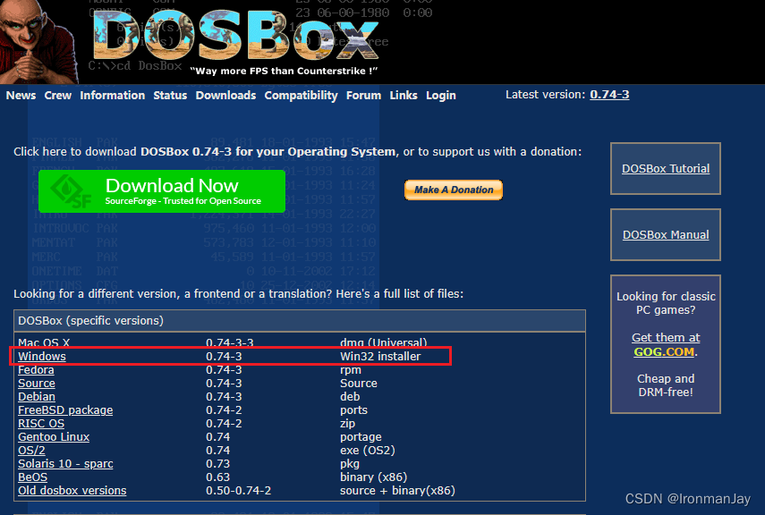Open the Status page

click(x=170, y=96)
